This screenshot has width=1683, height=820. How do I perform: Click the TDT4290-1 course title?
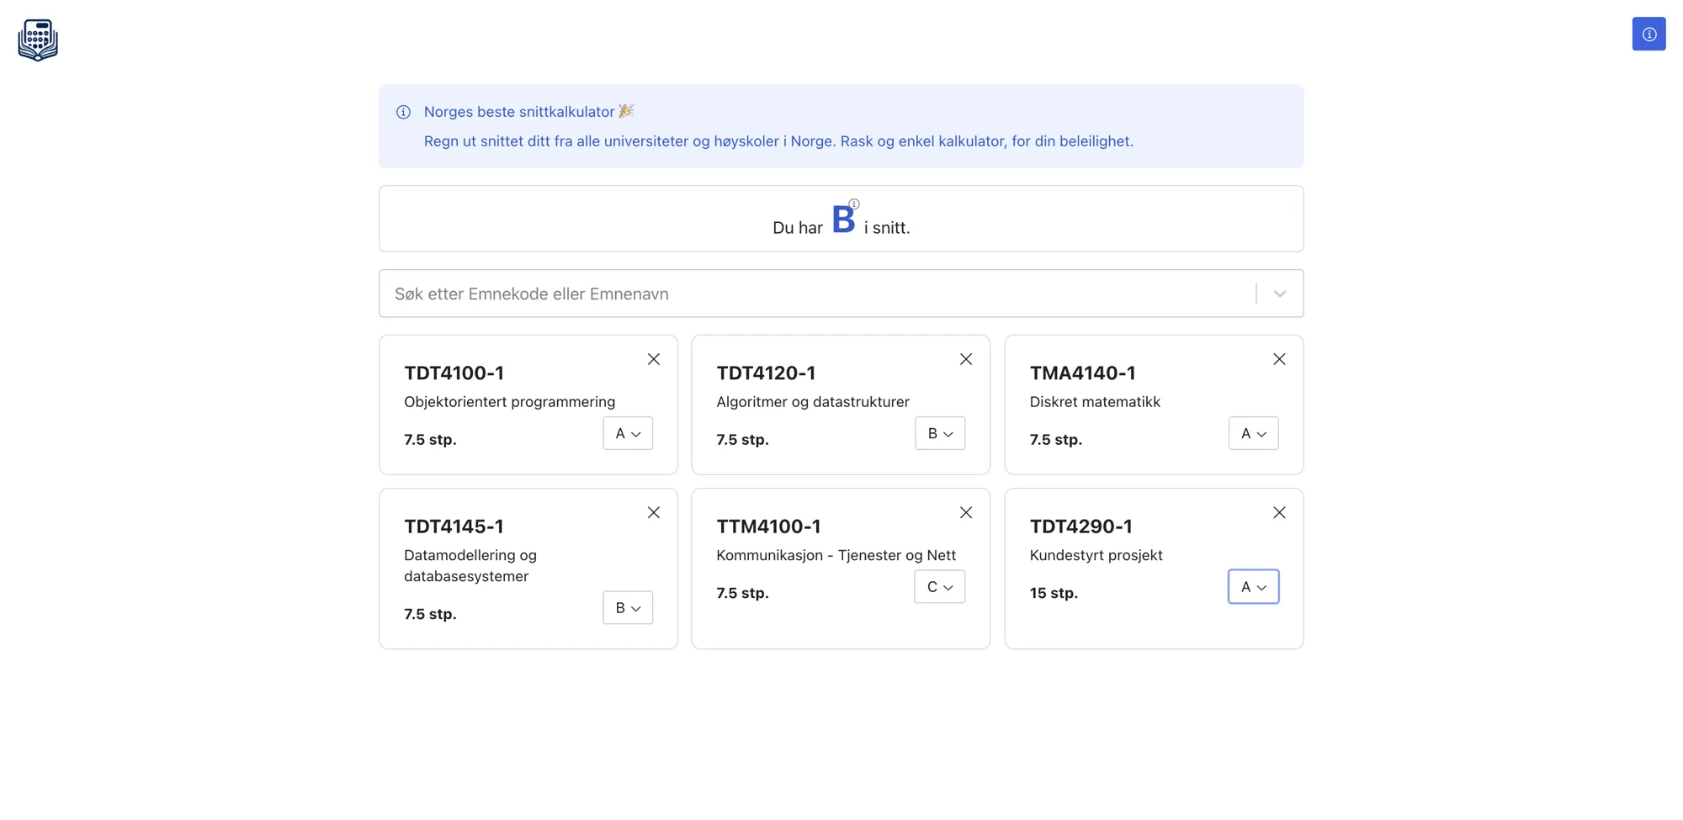point(1080,526)
